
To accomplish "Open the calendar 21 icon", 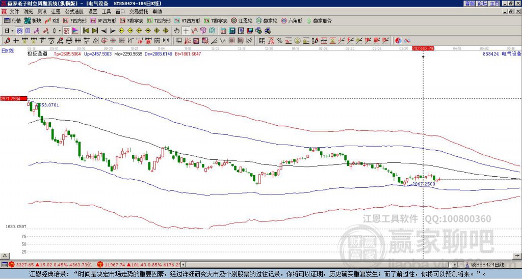I will click(x=223, y=31).
